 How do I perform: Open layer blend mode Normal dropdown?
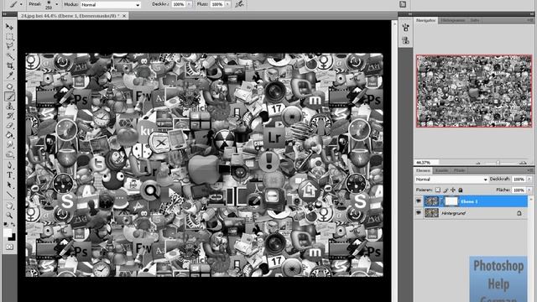pos(451,179)
